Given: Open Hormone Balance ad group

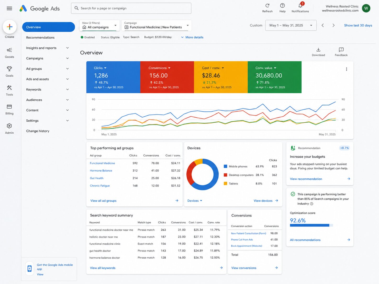Looking at the screenshot, I should pyautogui.click(x=101, y=171).
